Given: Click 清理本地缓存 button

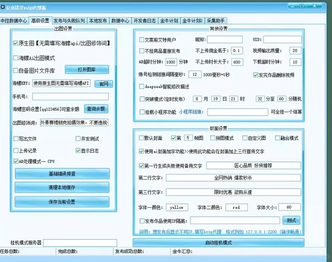Looking at the screenshot, I should pyautogui.click(x=62, y=187).
